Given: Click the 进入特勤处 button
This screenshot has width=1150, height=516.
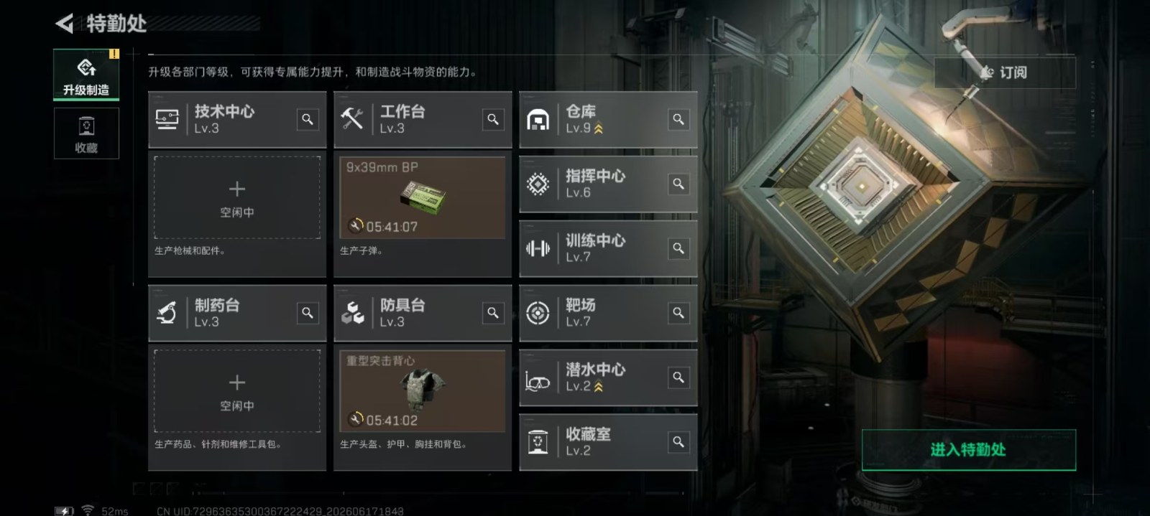Looking at the screenshot, I should pos(969,450).
